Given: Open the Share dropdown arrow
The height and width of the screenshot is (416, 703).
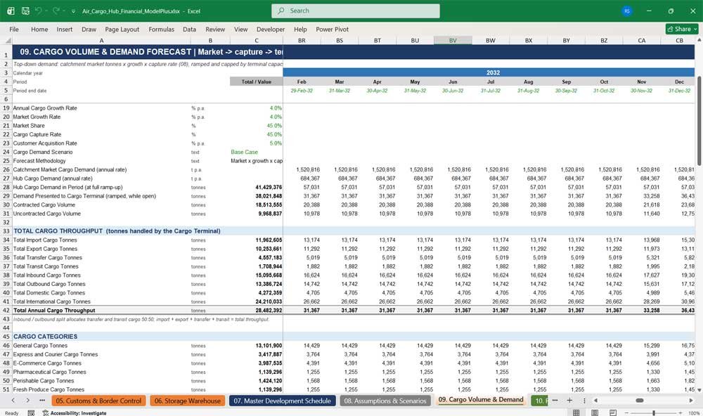Looking at the screenshot, I should click(x=695, y=29).
